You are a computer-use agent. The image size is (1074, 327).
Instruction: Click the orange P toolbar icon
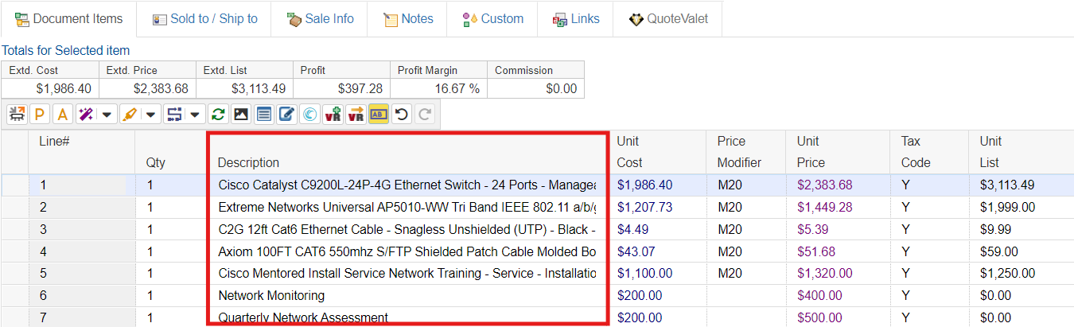point(38,115)
